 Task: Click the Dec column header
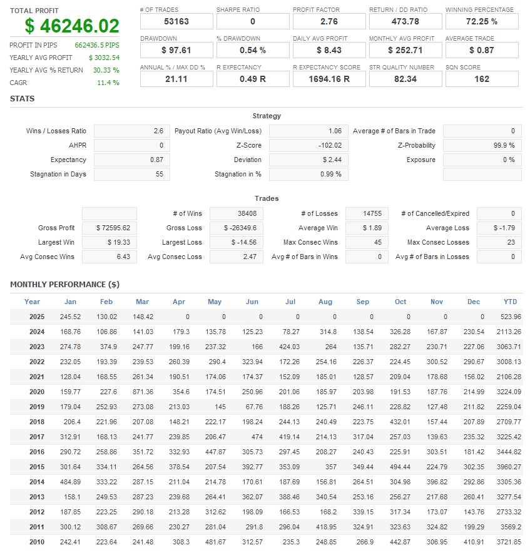tap(473, 302)
